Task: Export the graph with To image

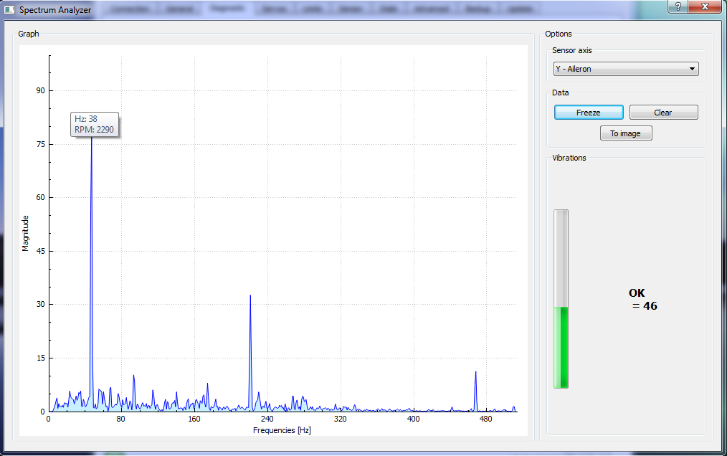Action: (x=625, y=133)
